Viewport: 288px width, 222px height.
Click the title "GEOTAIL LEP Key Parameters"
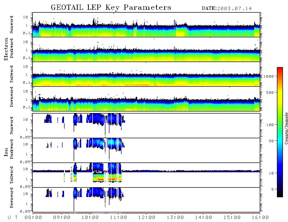coord(111,8)
